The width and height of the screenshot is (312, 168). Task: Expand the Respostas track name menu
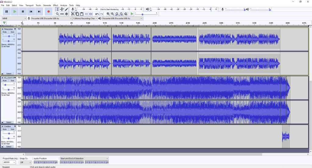(x=15, y=29)
